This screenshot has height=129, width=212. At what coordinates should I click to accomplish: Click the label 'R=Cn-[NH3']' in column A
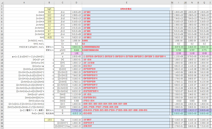(24, 113)
